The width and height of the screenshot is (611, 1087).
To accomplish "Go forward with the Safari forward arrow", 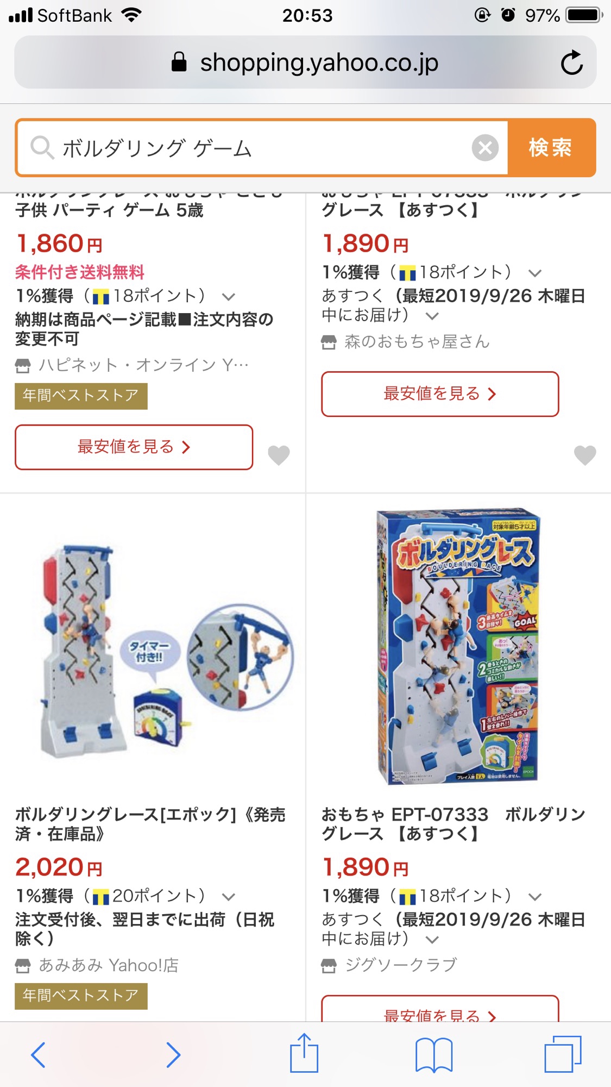I will pos(173,1055).
